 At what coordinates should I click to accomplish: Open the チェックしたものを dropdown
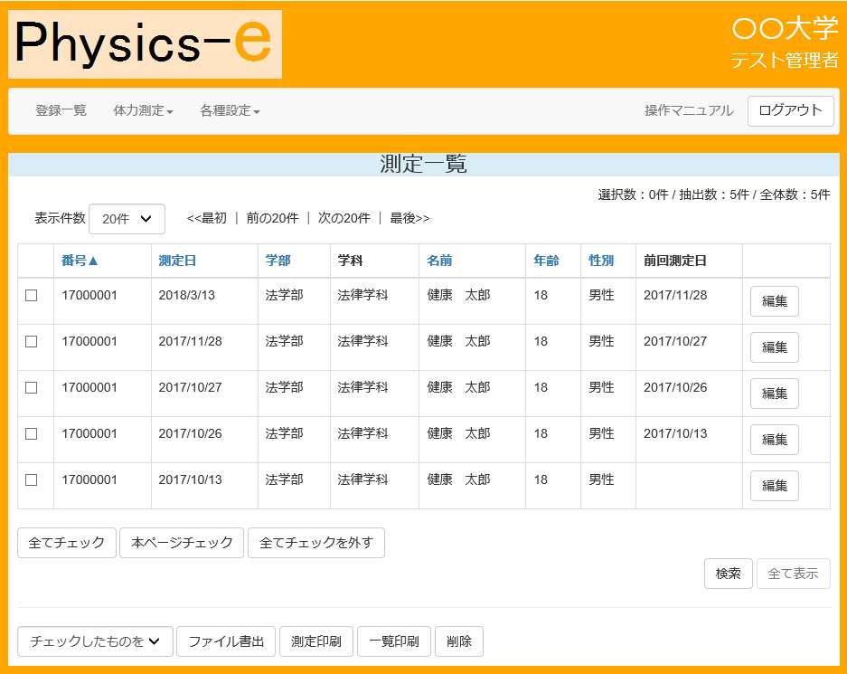(95, 641)
